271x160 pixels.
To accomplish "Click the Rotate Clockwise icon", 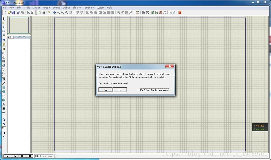I will [x=4, y=120].
